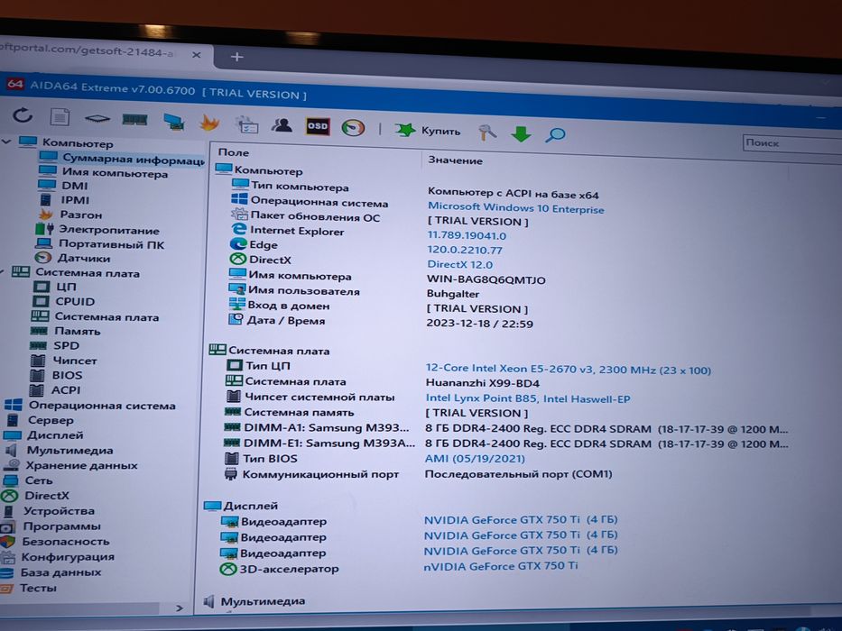
Task: Collapse the Компьютер tree node
Action: pos(6,142)
